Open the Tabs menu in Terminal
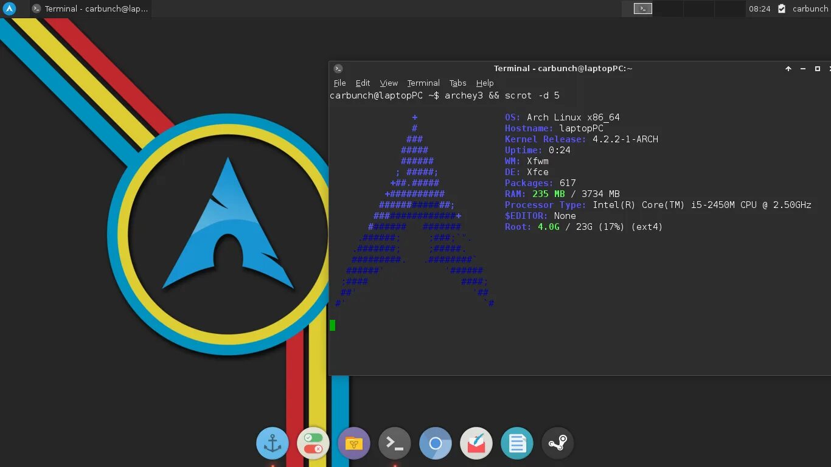This screenshot has width=831, height=467. tap(457, 83)
